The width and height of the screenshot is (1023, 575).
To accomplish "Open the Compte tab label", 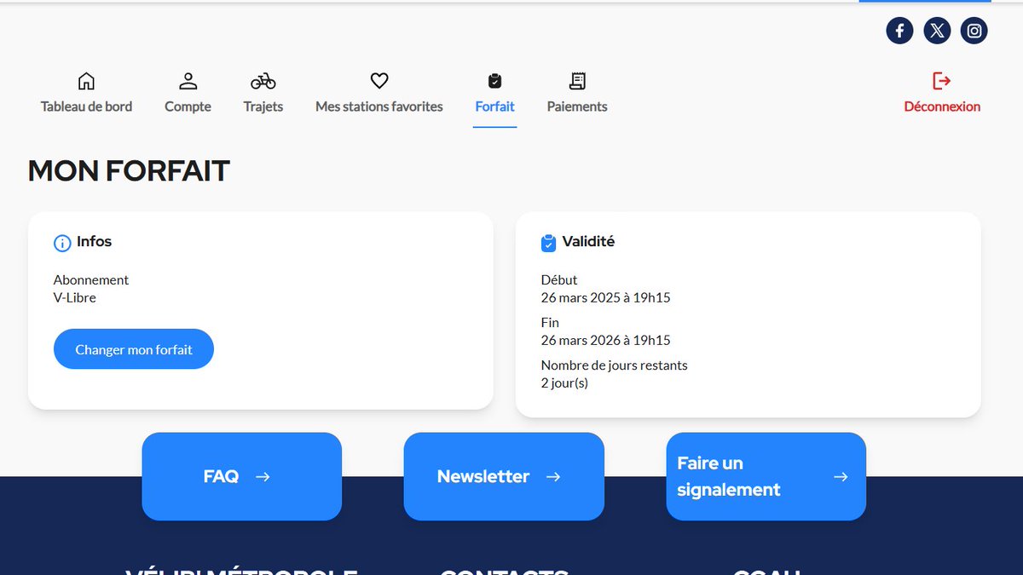I will 188,107.
